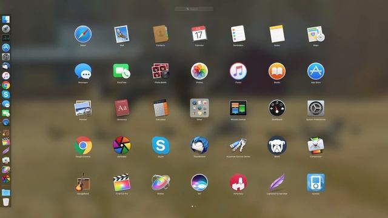Launch Siri from Launchpad
388x218 pixels.
pos(199,182)
